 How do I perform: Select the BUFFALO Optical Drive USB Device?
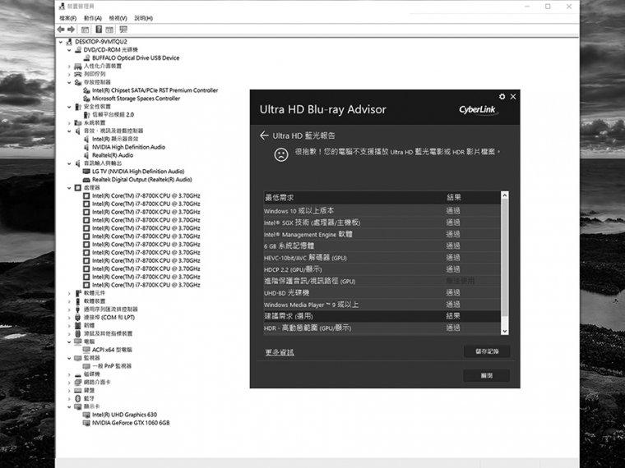click(x=135, y=58)
